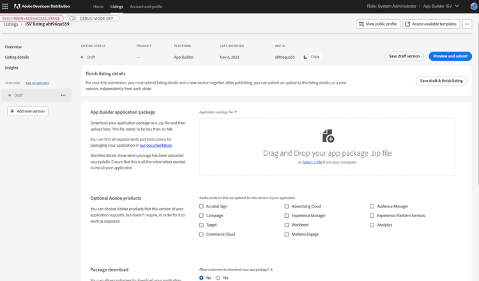Click Save draft & finish listing
Image resolution: width=479 pixels, height=281 pixels.
[441, 81]
